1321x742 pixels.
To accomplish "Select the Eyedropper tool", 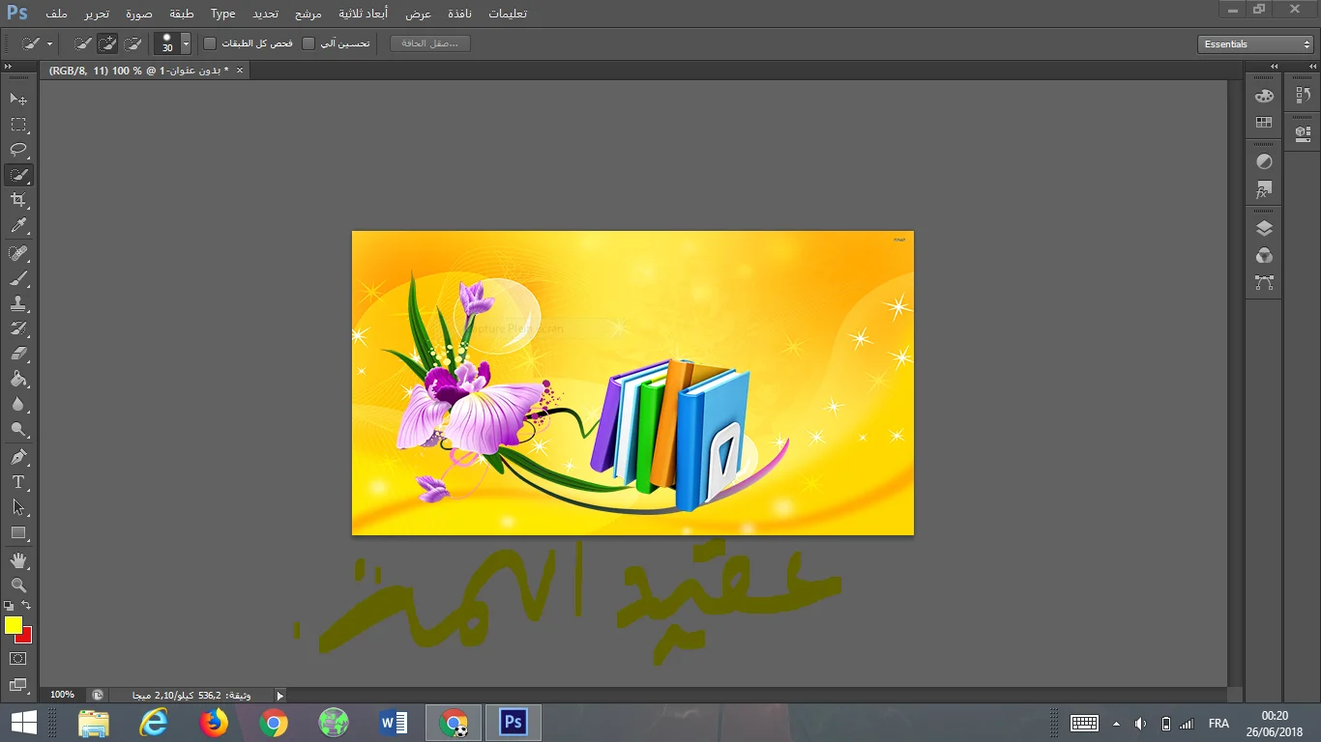I will click(x=18, y=226).
